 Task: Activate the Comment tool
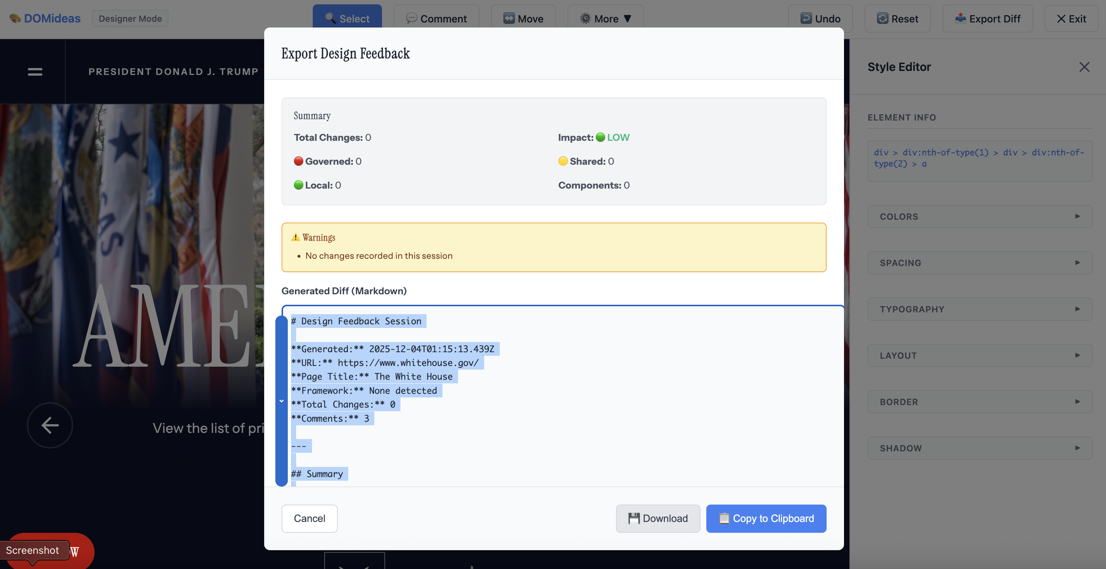[436, 18]
